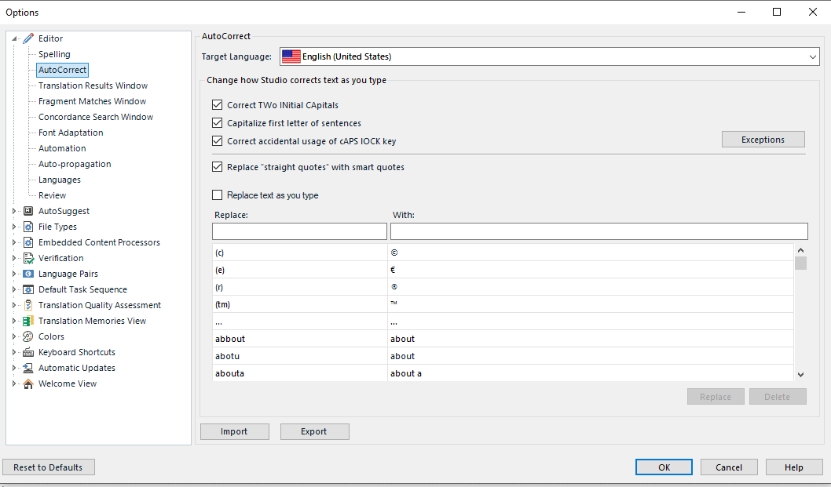
Task: Collapse the Editor tree node
Action: tap(14, 38)
